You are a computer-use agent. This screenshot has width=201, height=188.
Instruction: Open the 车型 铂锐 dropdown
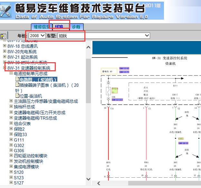(104, 35)
